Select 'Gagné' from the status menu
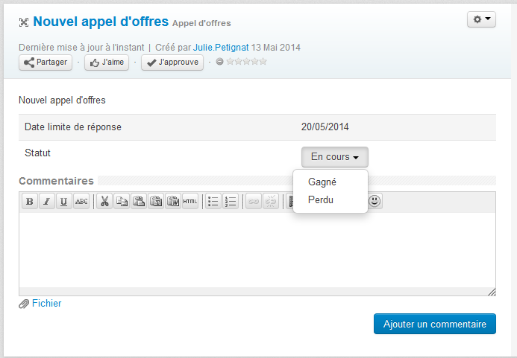Screen dimensions: 517x358 (322, 182)
